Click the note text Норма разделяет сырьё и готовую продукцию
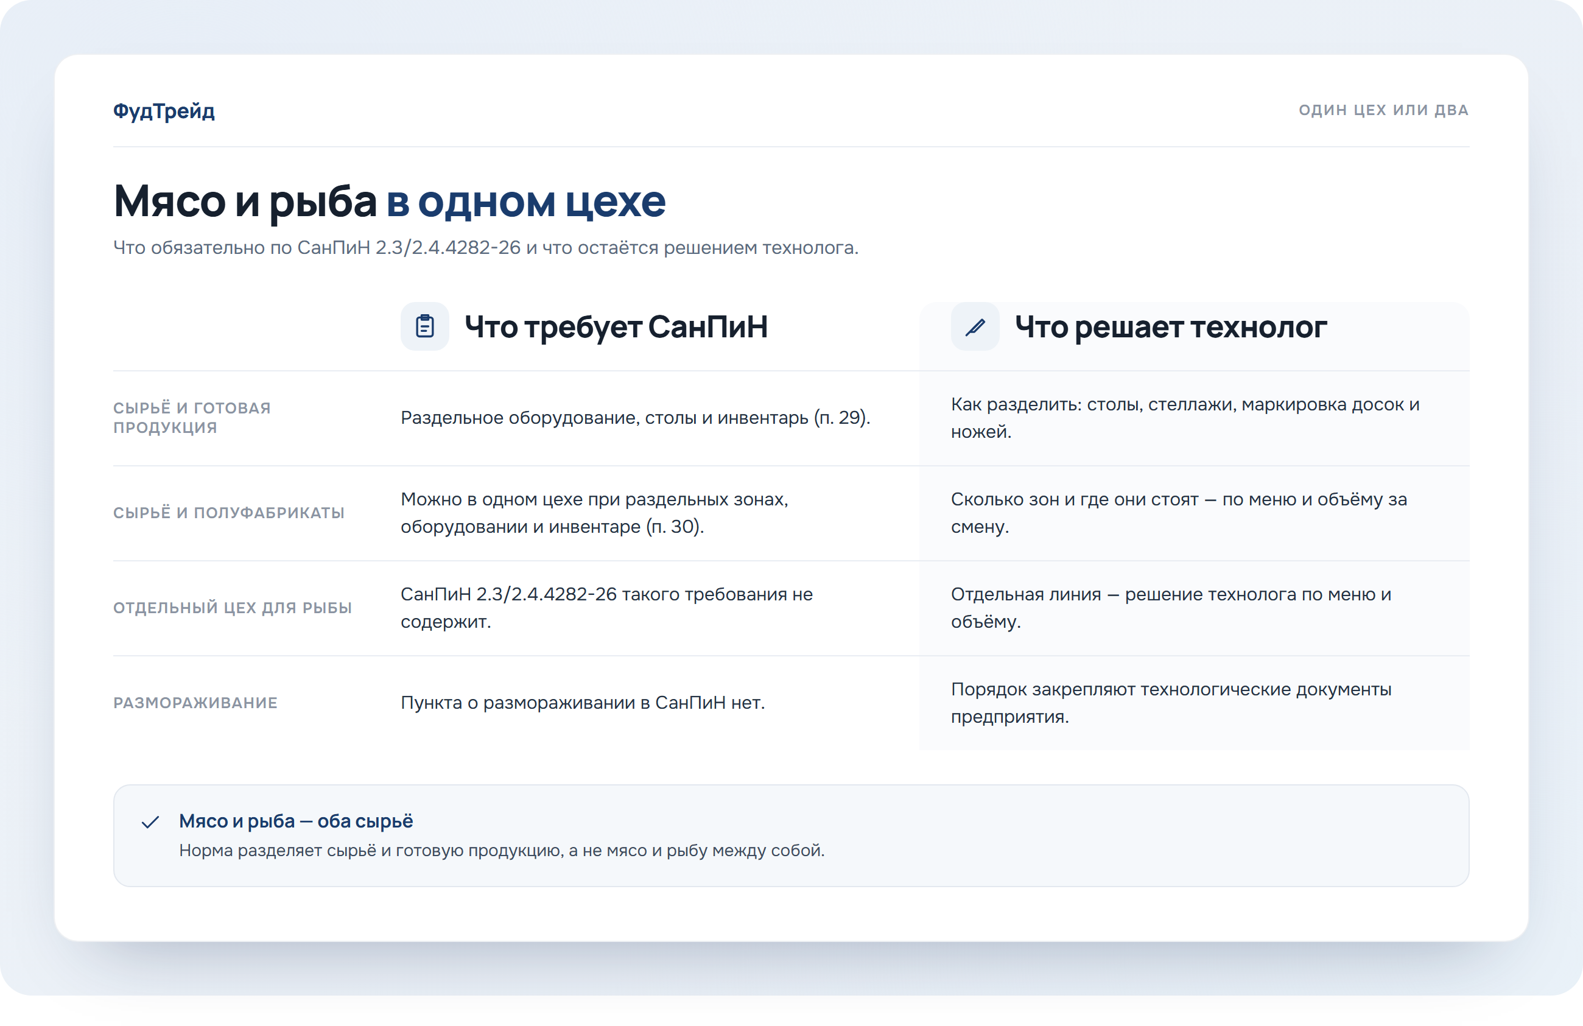Screen dimensions: 1583x1026 pos(502,851)
